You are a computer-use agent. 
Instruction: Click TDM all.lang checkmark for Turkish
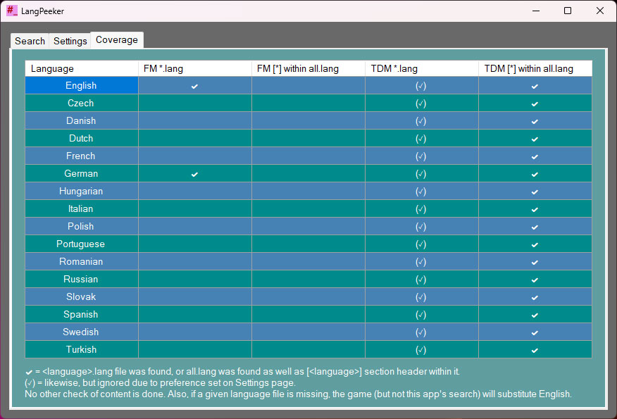pos(535,350)
